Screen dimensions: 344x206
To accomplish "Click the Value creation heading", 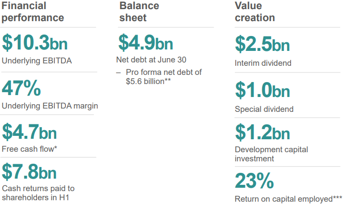I will (255, 12).
